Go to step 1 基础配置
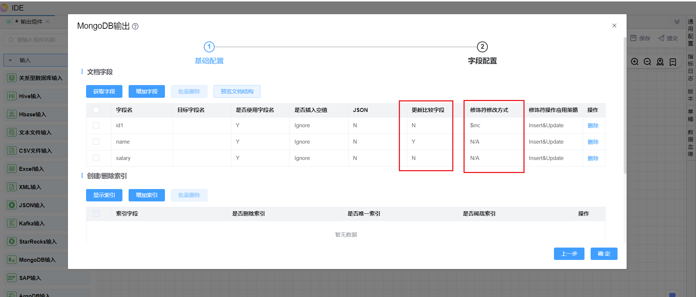Viewport: 696px width, 297px height. [x=209, y=47]
